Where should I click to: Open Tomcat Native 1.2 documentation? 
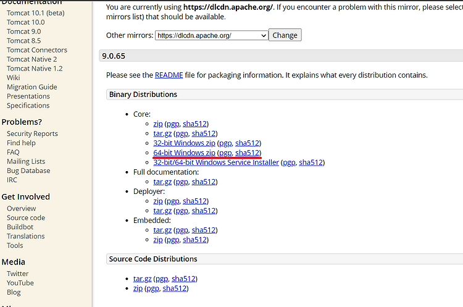click(35, 69)
